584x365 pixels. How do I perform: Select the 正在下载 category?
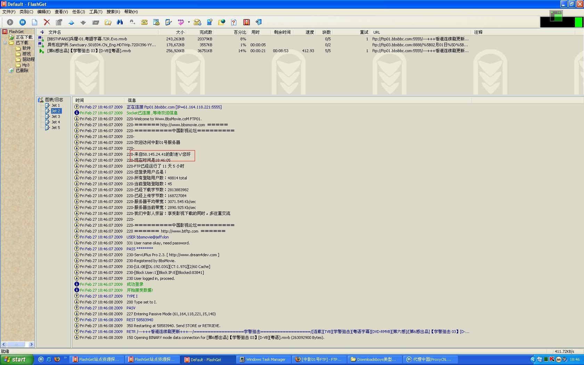[x=24, y=37]
